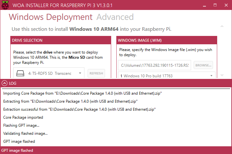Click the selected drive '4: TS-RDF5 SD Transcenc'
The image size is (232, 154).
[x=50, y=73]
